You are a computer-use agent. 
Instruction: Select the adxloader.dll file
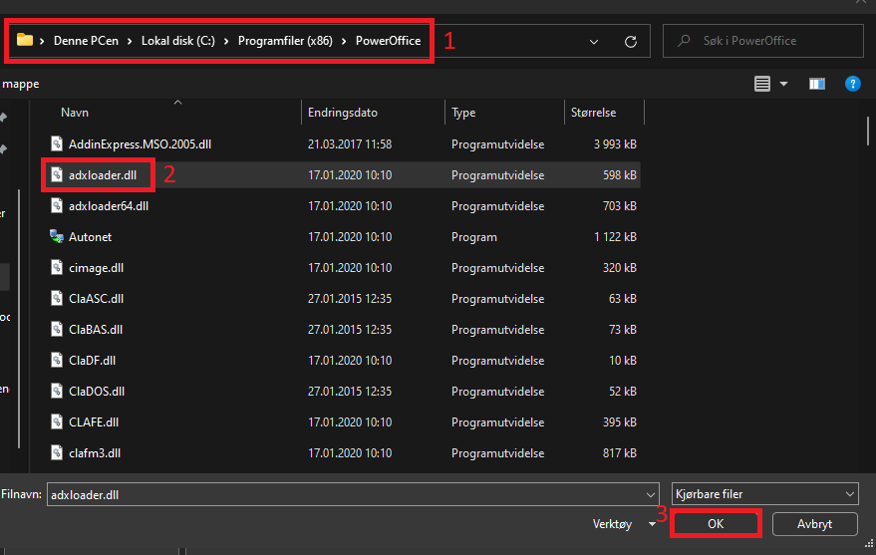click(103, 174)
